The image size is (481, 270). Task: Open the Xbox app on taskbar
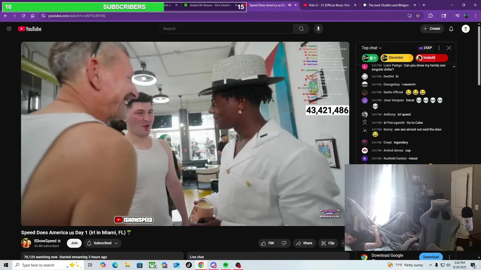152,265
